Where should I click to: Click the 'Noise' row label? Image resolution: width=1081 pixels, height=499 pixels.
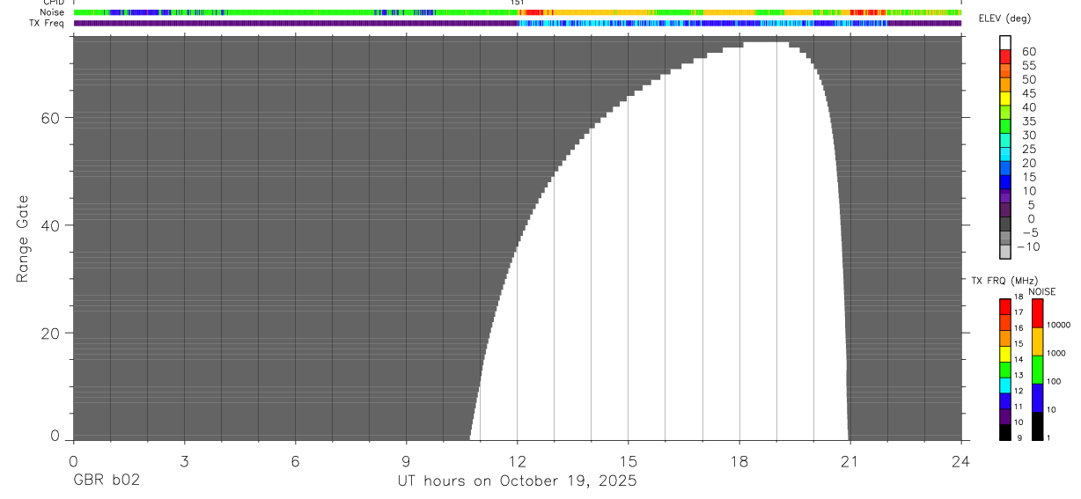click(x=52, y=12)
